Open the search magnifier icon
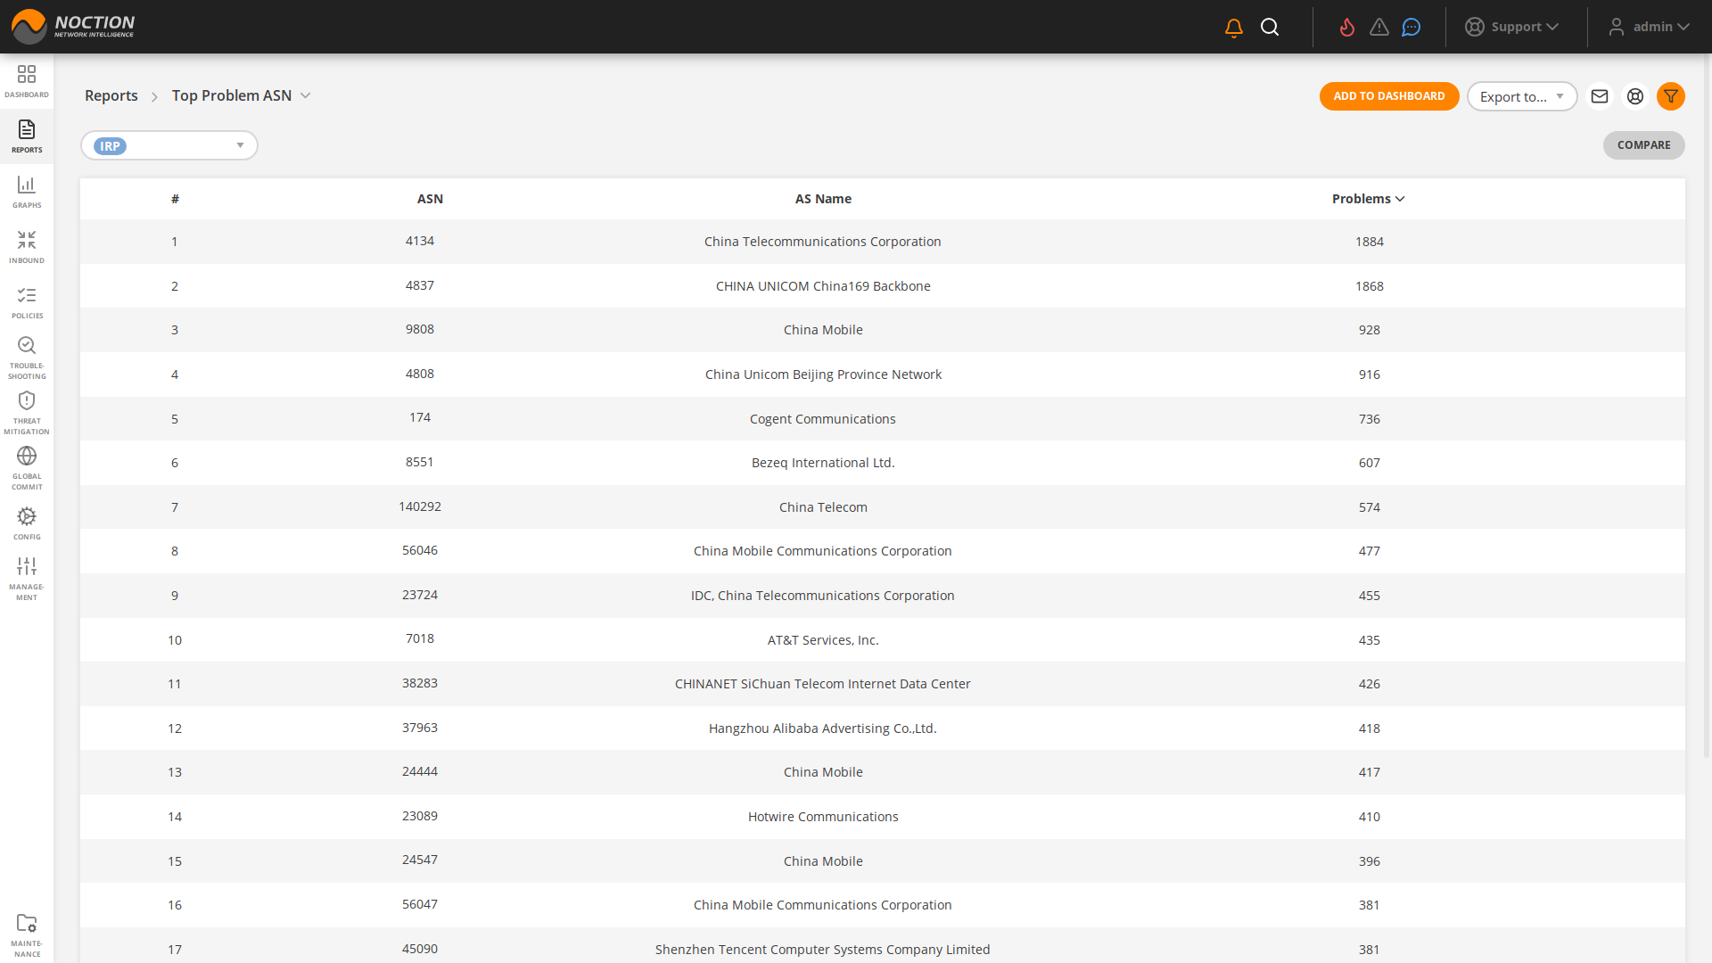1712x963 pixels. (x=1270, y=28)
